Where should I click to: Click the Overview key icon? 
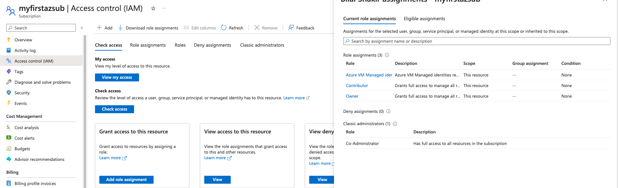[9, 40]
